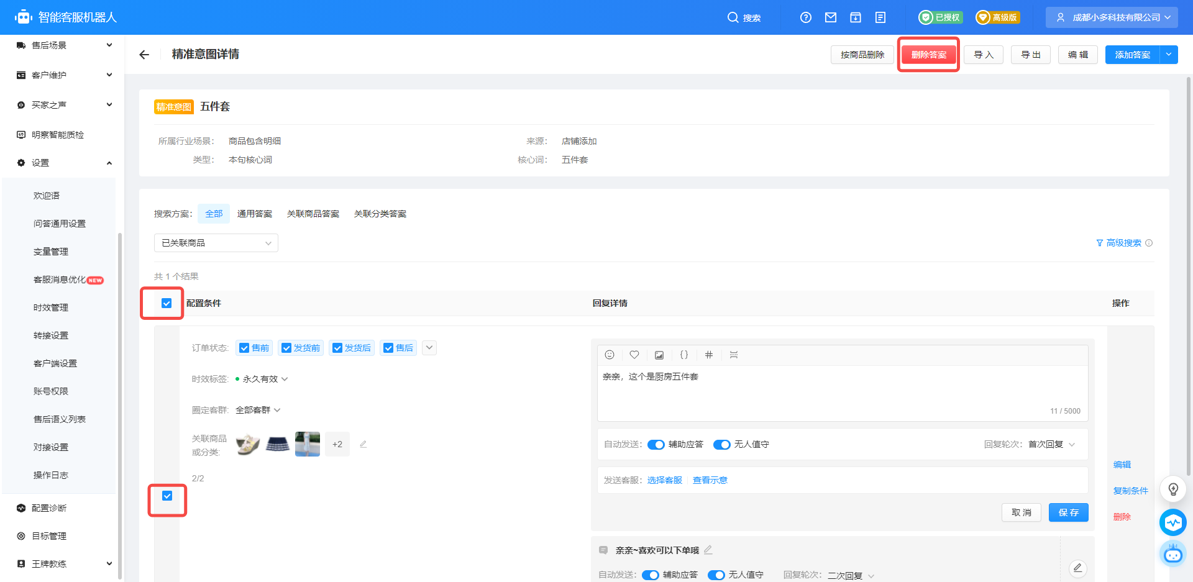The height and width of the screenshot is (582, 1193).
Task: Toggle 辅助应答 switch for 二次回复
Action: pyautogui.click(x=651, y=575)
